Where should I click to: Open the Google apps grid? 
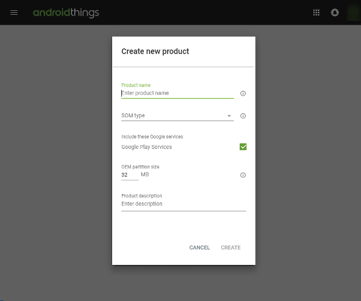(316, 12)
